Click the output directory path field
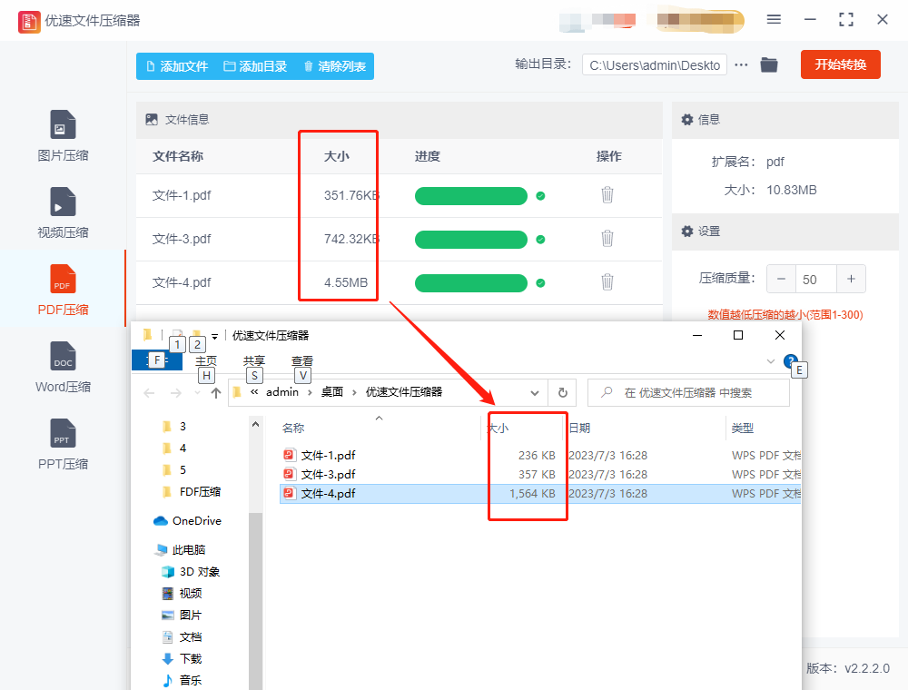The height and width of the screenshot is (690, 908). pos(655,65)
